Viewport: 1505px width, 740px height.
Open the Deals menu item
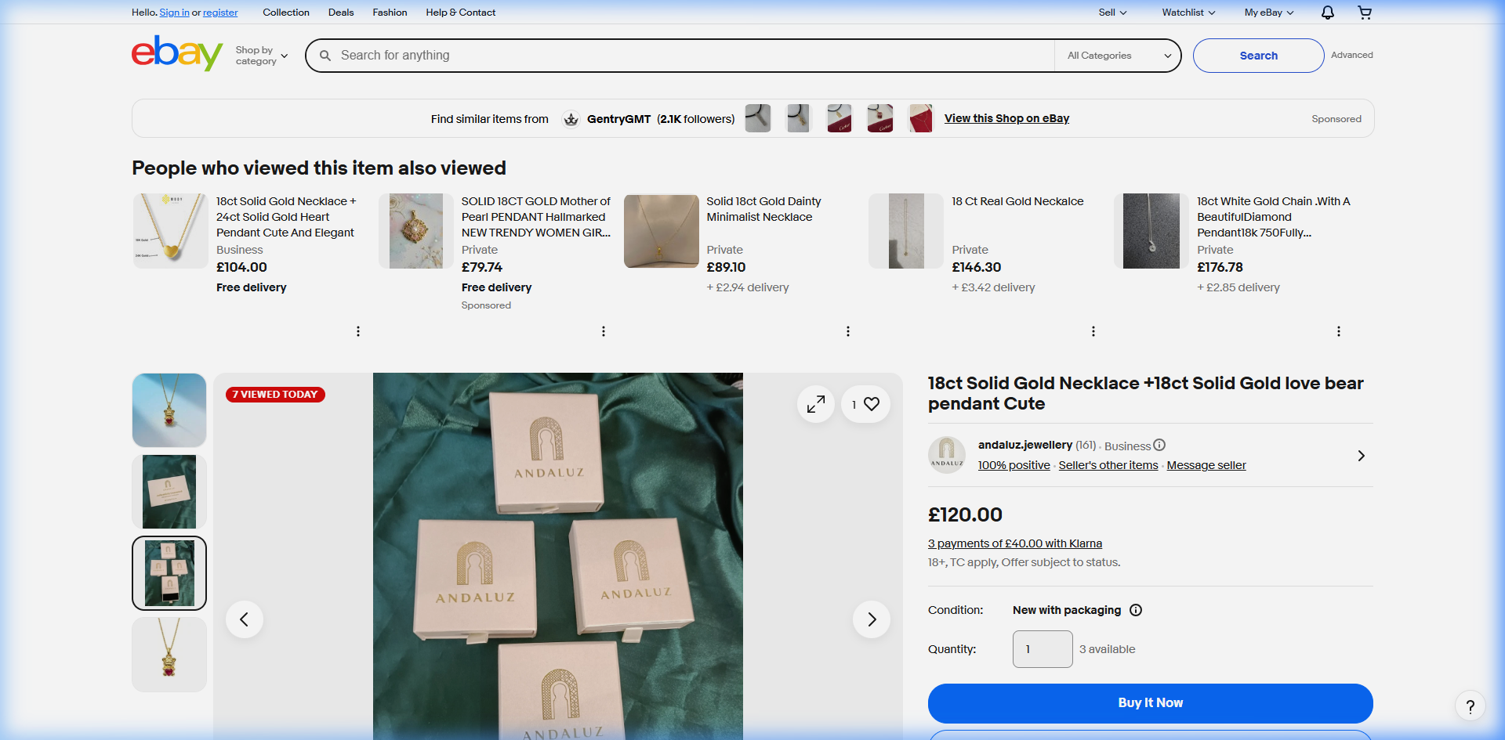(x=341, y=13)
